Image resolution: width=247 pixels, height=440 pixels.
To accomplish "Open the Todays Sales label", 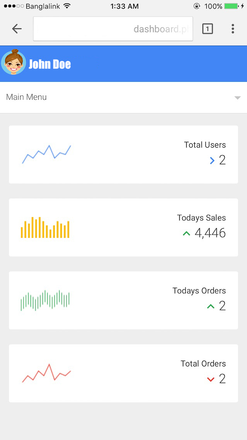I will [201, 218].
